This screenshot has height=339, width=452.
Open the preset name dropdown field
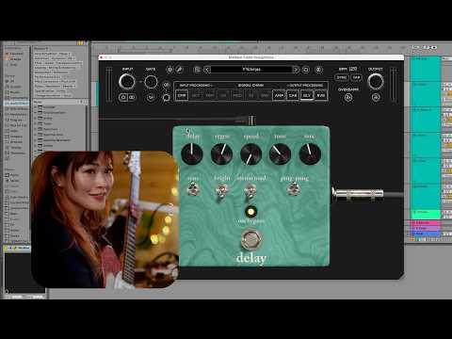[x=251, y=70]
